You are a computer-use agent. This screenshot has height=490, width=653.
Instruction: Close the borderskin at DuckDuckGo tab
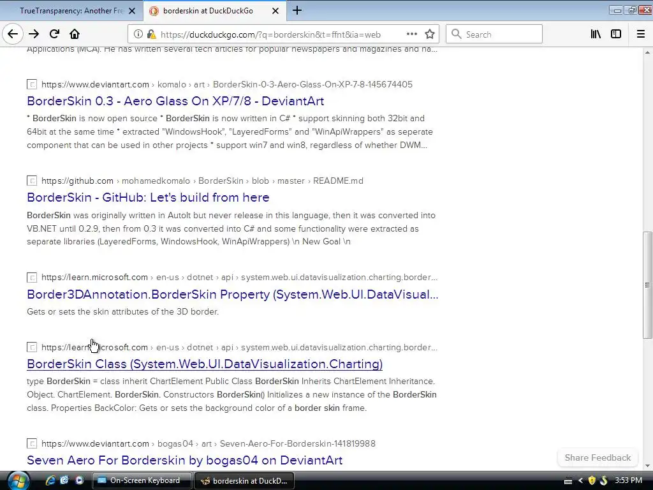pos(275,11)
